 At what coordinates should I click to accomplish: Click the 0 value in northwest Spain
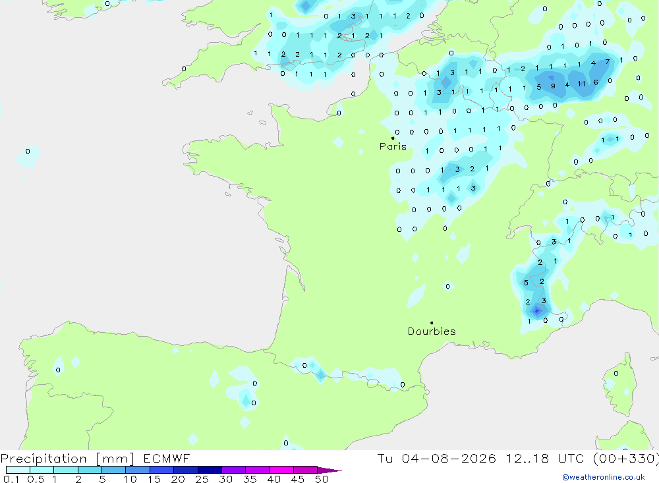(58, 370)
